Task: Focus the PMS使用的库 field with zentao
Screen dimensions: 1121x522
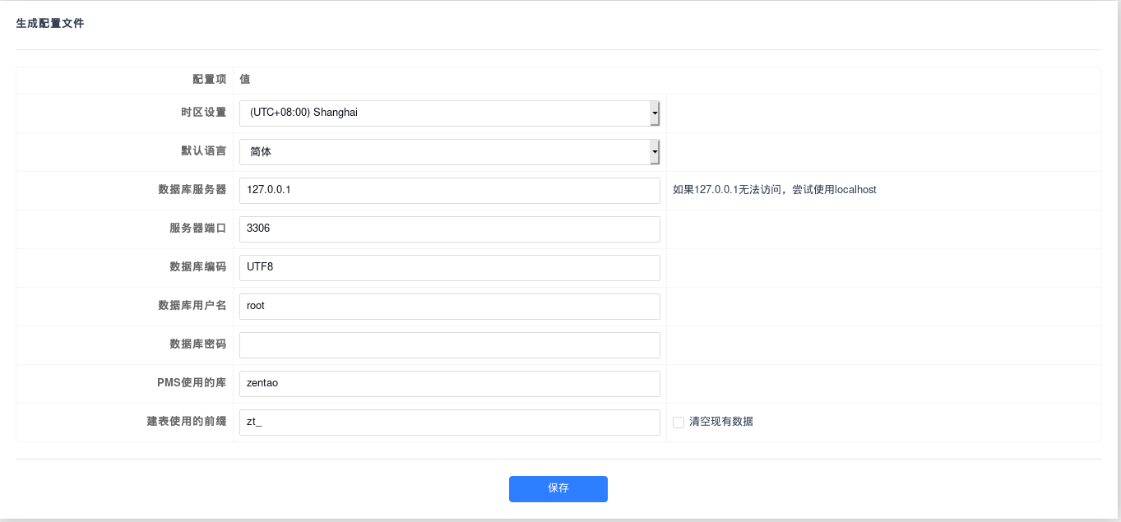Action: (449, 383)
